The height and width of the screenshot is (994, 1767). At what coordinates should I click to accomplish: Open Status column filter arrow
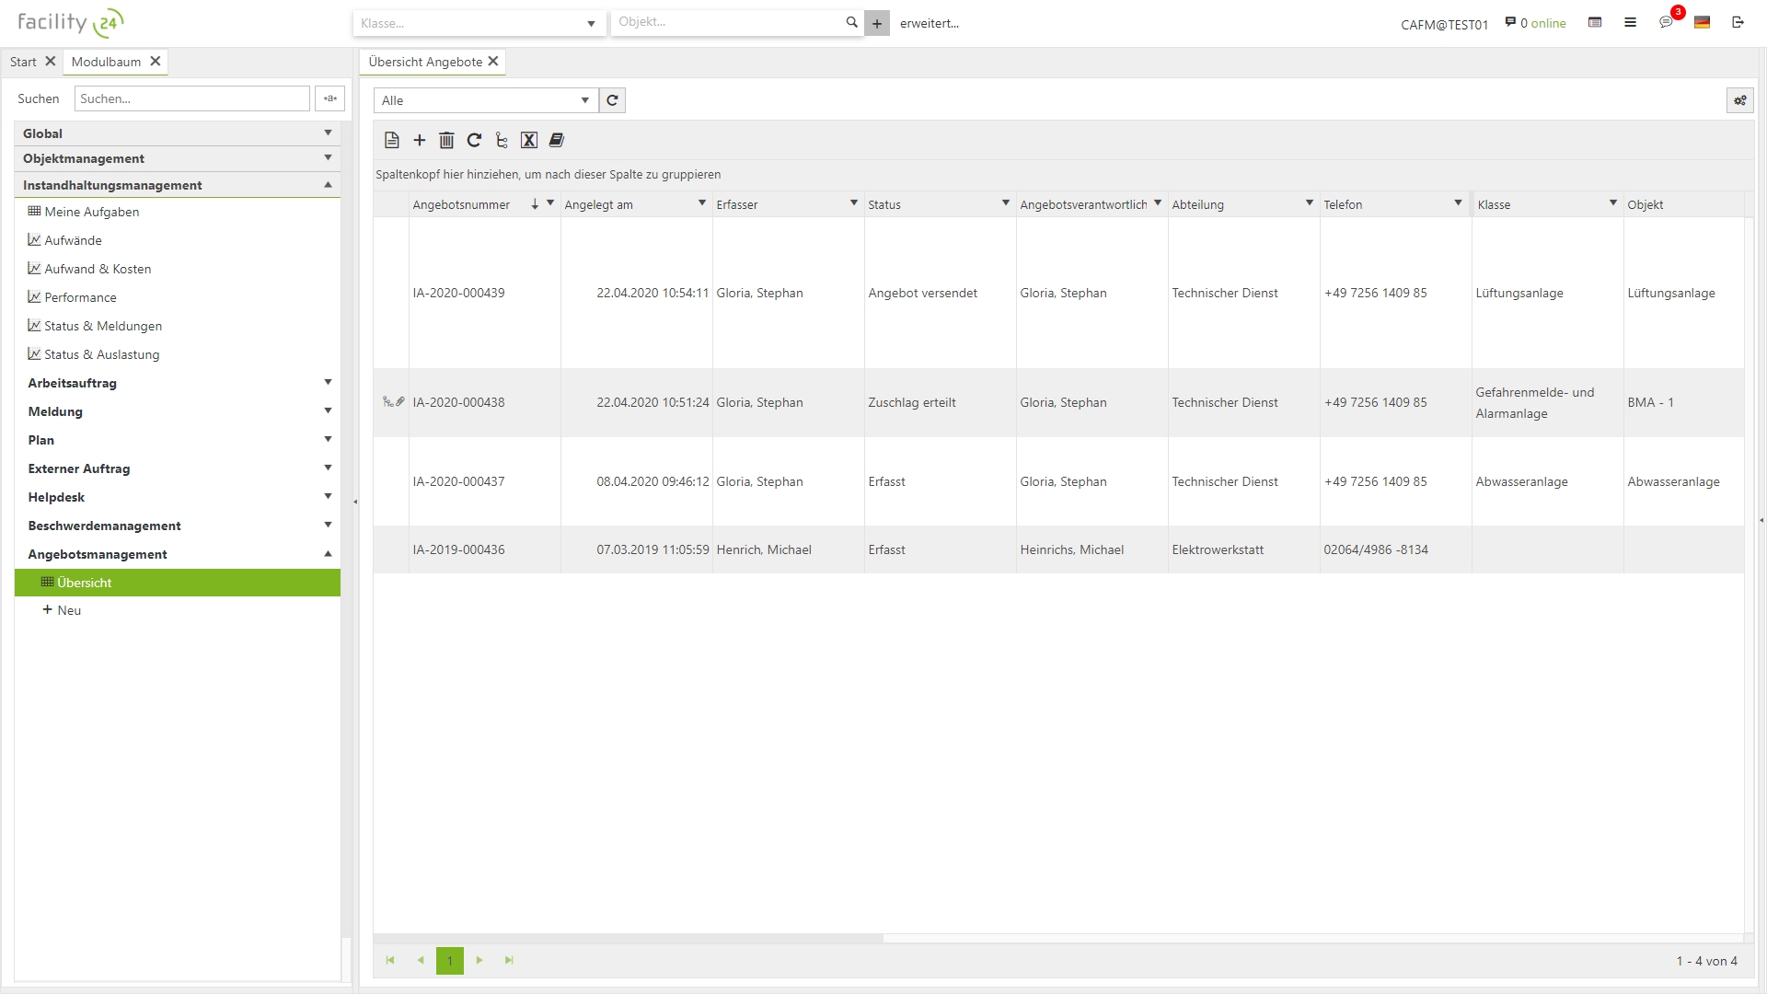[1005, 203]
